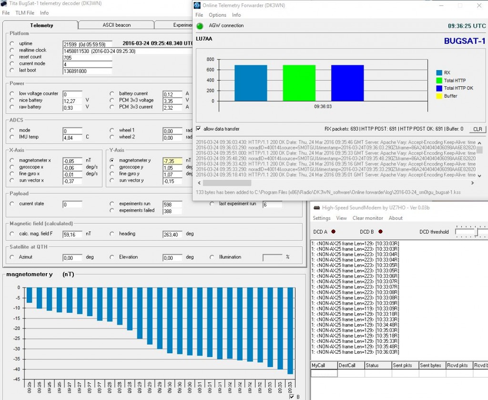Click the empty MyCall table cell

324,373
